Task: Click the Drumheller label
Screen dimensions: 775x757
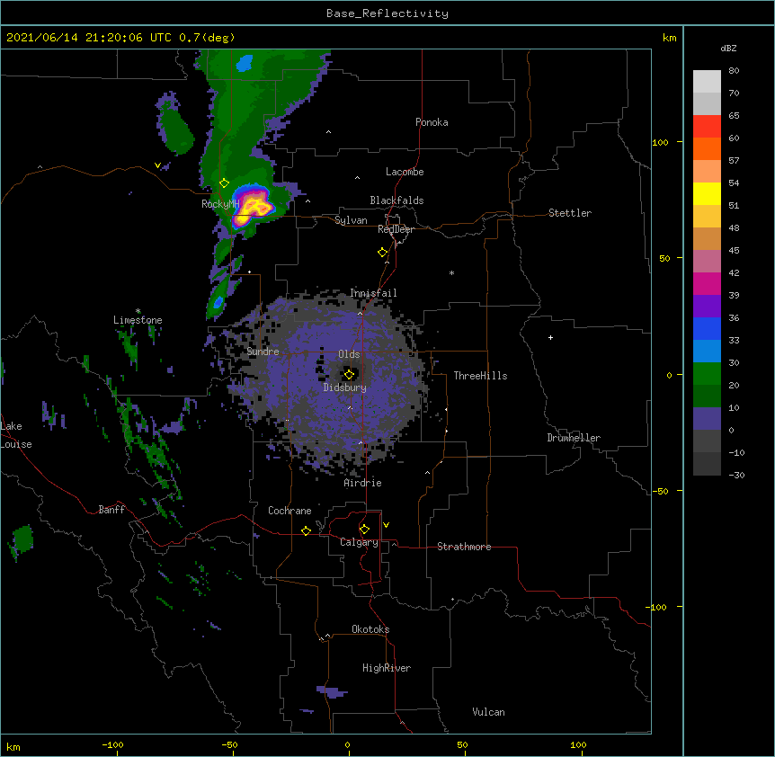Action: [x=574, y=438]
